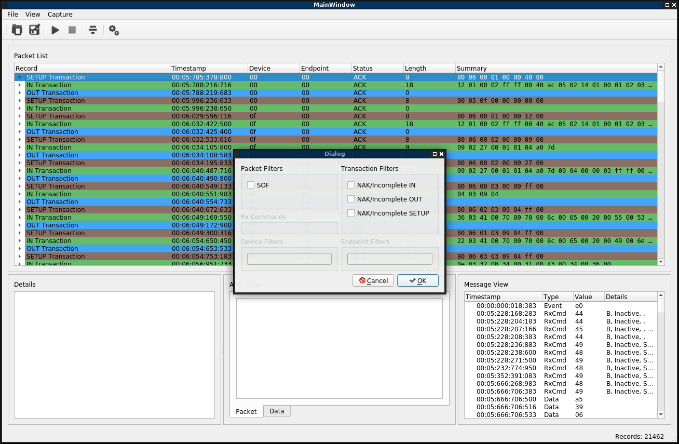Click Message View scrollbar up arrow
The image size is (679, 444).
point(661,295)
